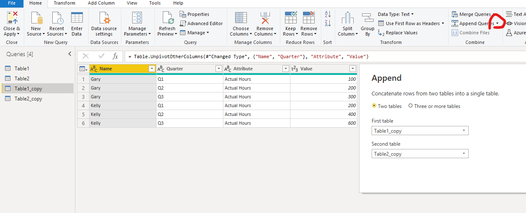
Task: Switch to the Tools tab
Action: tap(155, 3)
